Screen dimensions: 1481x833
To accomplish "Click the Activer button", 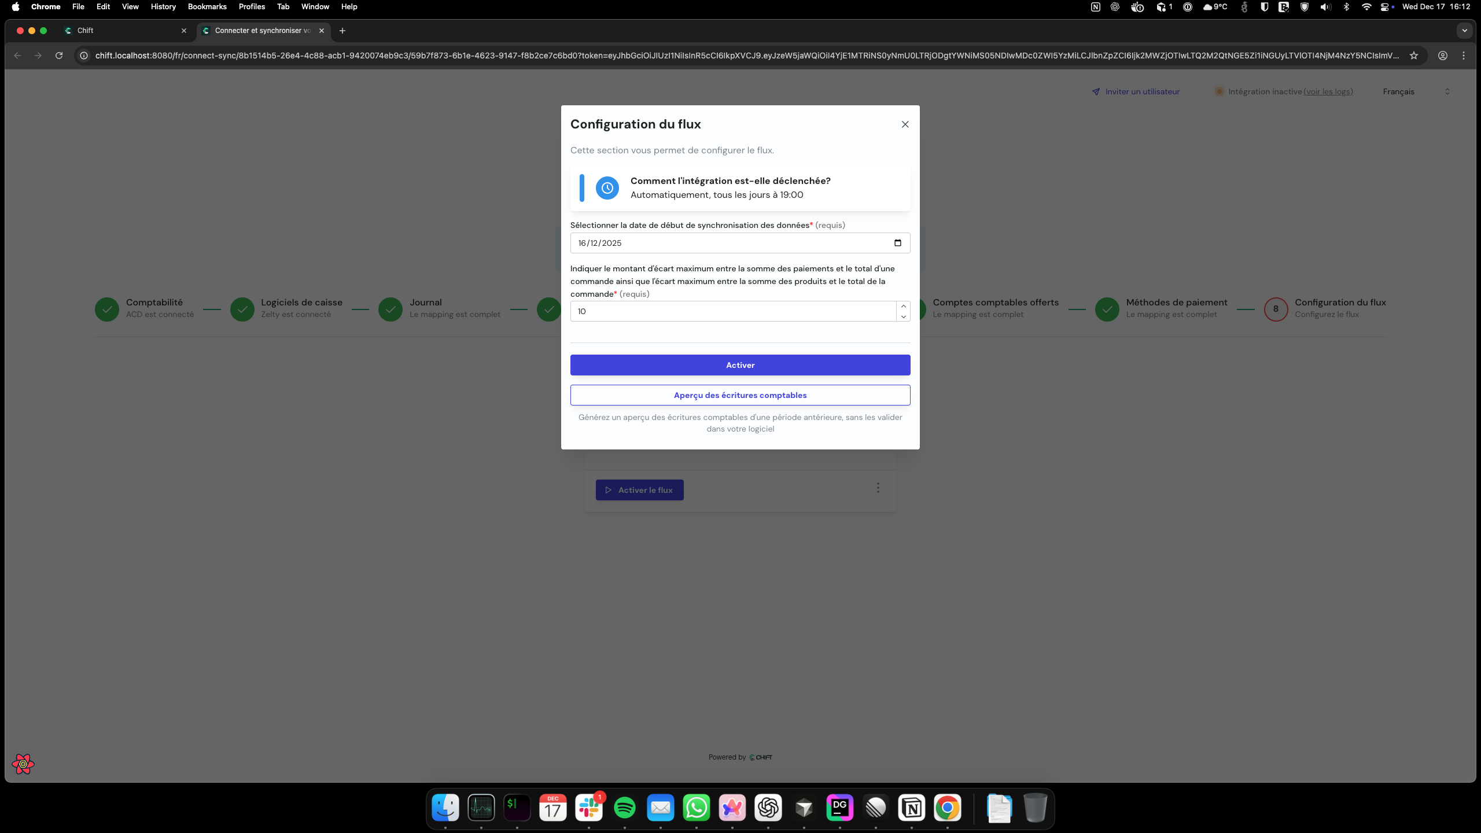I will (x=740, y=364).
